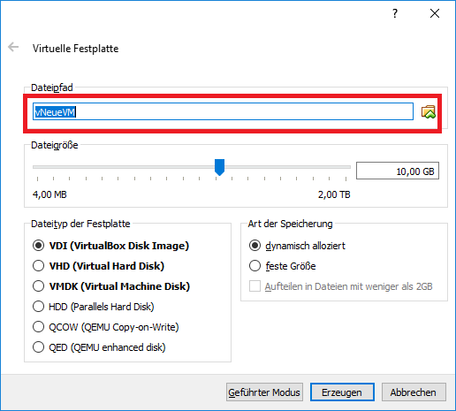This screenshot has height=411, width=456.
Task: Click the 10,00 GB size field
Action: click(398, 171)
